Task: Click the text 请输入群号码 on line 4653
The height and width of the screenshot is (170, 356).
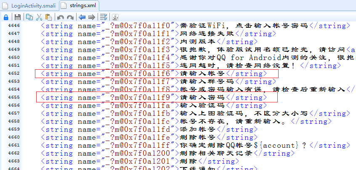Action: [x=207, y=81]
